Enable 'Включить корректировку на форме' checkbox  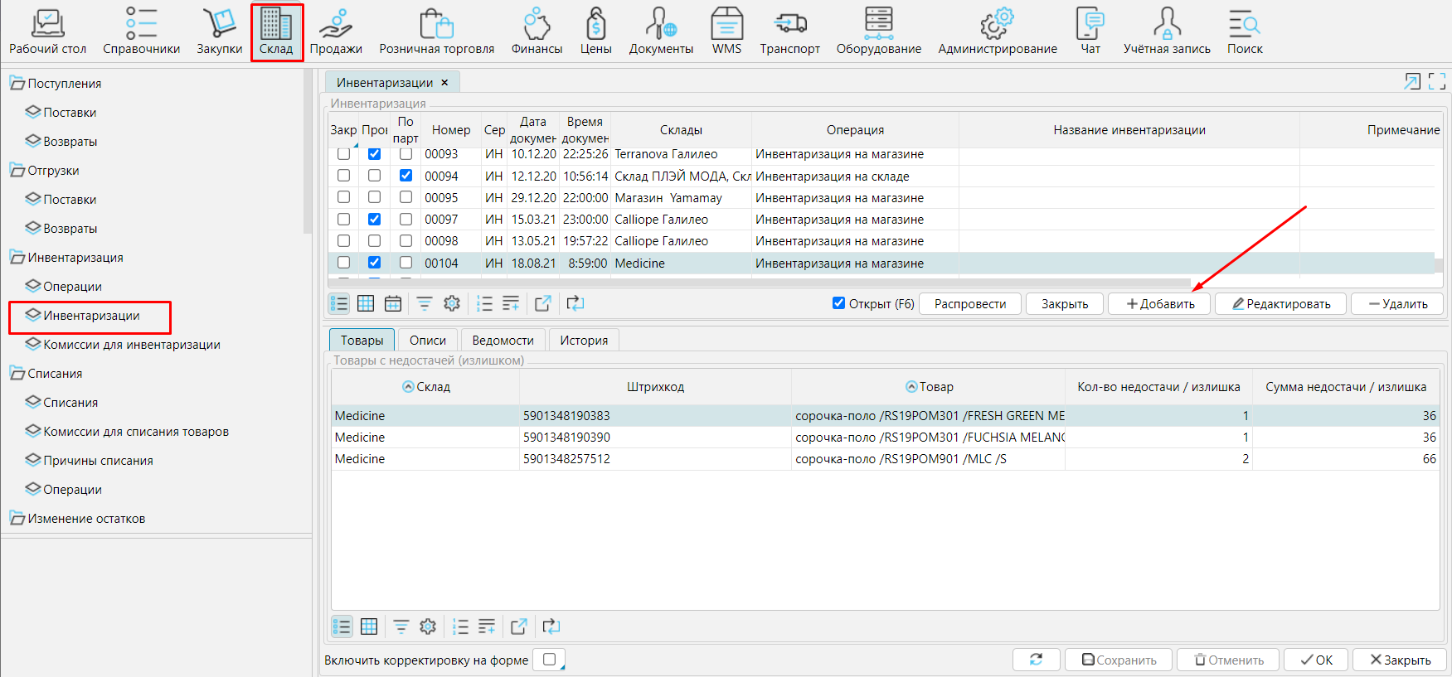(549, 660)
